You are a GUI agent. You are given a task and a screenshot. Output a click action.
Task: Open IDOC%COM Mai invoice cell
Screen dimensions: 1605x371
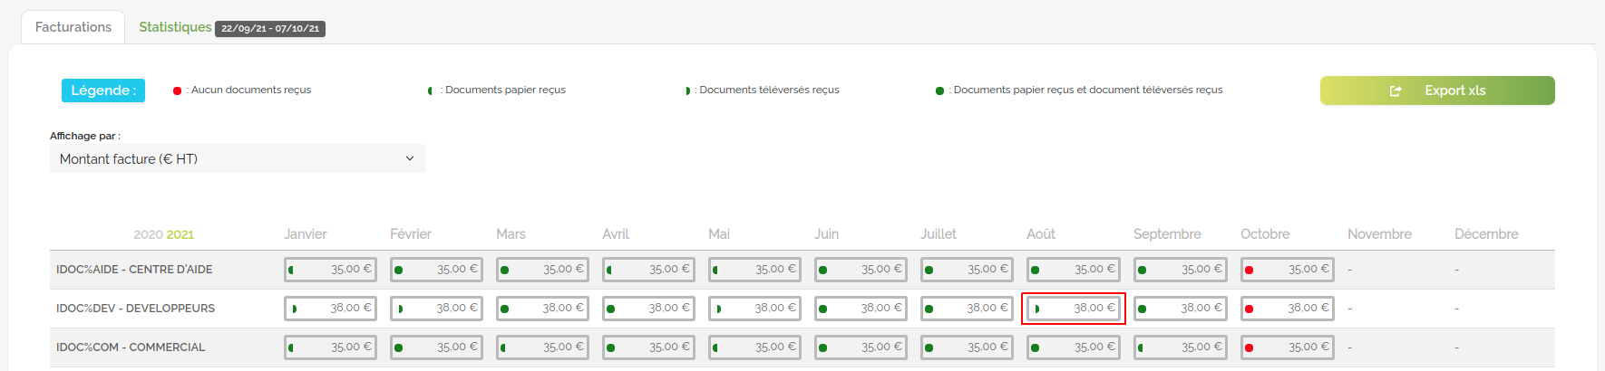(754, 347)
